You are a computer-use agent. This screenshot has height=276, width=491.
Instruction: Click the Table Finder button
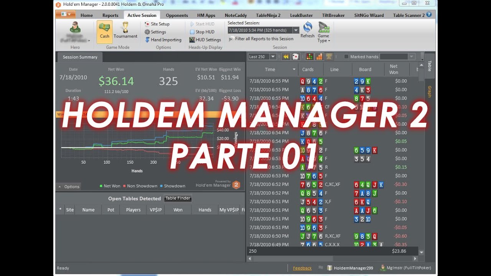(178, 199)
